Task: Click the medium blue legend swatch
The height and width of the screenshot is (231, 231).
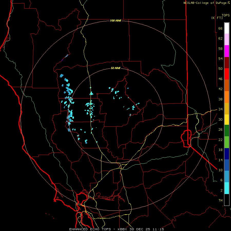Action: pos(227,165)
